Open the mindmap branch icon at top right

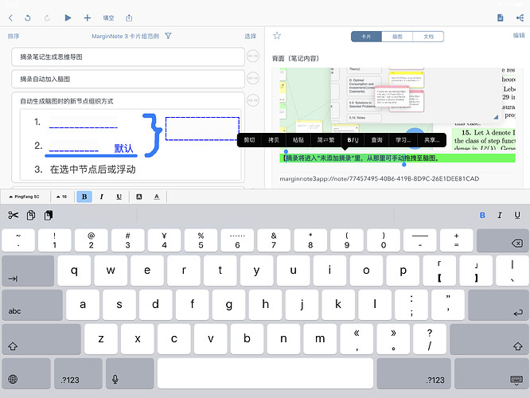(520, 18)
